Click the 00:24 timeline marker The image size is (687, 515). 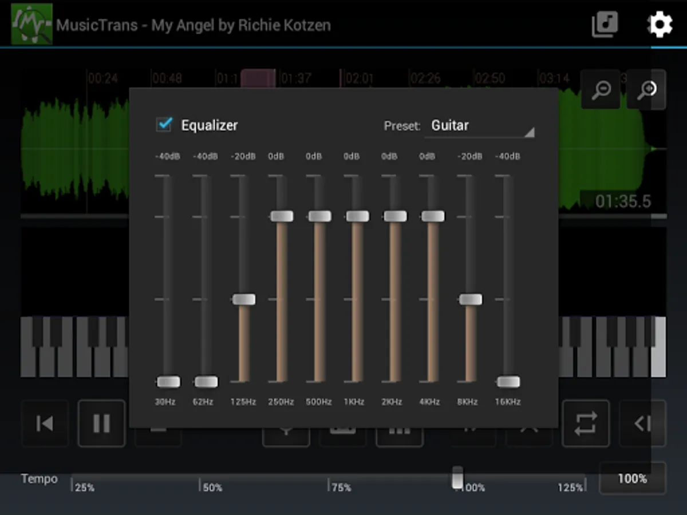tap(103, 78)
